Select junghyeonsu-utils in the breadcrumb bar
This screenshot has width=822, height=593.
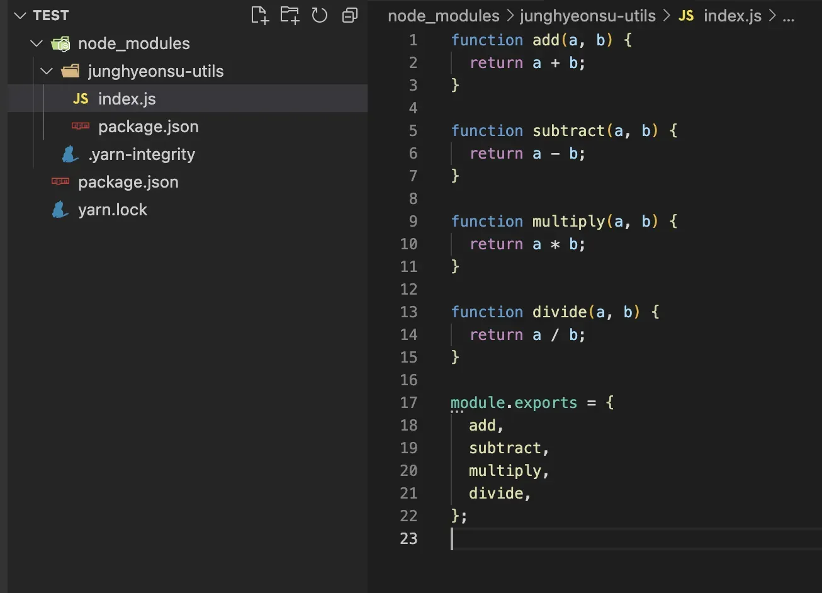(x=587, y=16)
